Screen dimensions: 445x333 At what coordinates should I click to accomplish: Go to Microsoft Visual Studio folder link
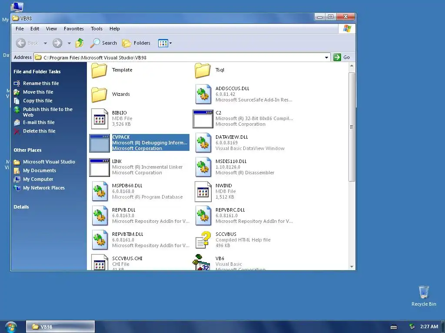click(49, 162)
